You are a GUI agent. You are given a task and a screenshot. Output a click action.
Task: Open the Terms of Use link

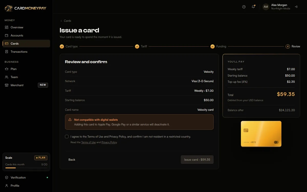point(89,142)
